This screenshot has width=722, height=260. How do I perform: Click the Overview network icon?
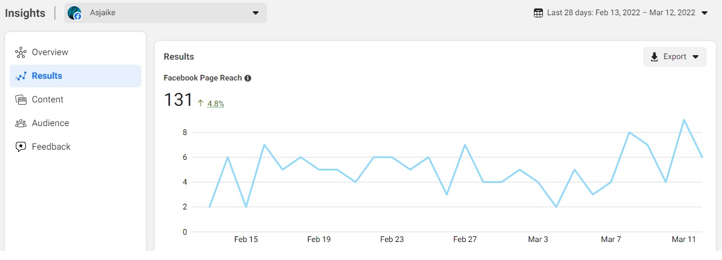point(21,52)
